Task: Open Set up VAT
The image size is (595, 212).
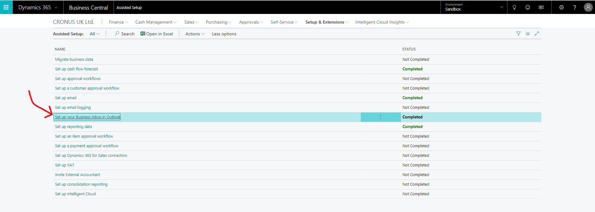Action: tap(65, 165)
